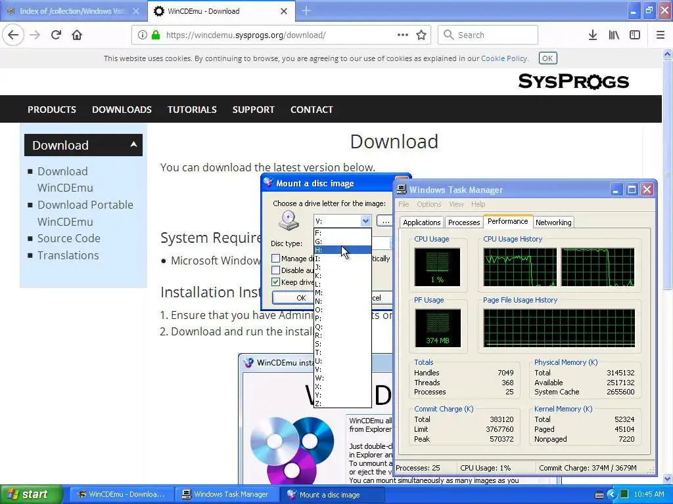Show site information icon in address bar
Viewport: 673px width, 504px height.
(x=143, y=35)
